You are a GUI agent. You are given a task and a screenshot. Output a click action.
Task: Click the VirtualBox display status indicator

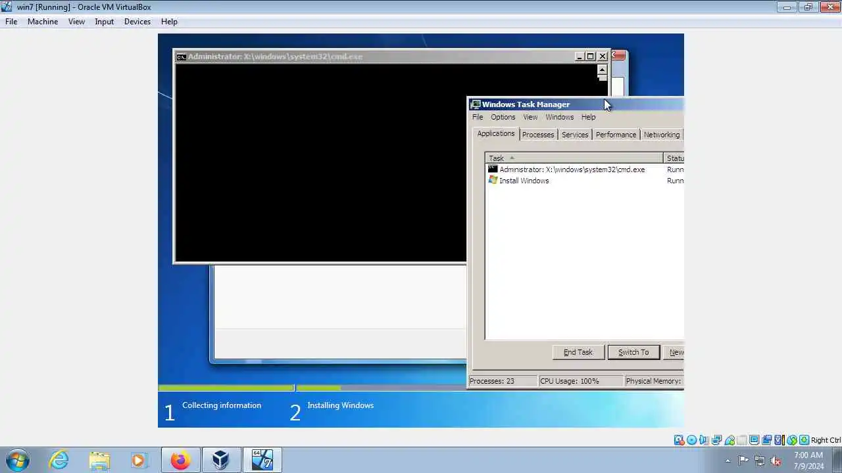click(x=754, y=440)
